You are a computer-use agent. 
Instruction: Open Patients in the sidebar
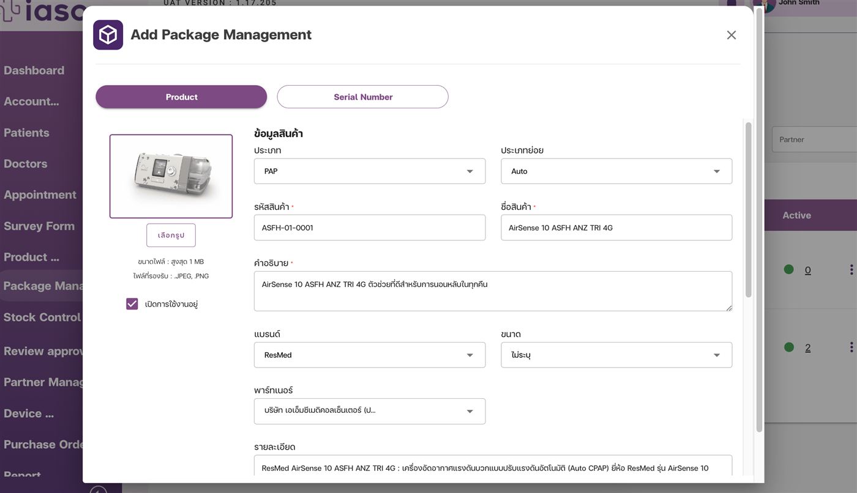(x=26, y=133)
